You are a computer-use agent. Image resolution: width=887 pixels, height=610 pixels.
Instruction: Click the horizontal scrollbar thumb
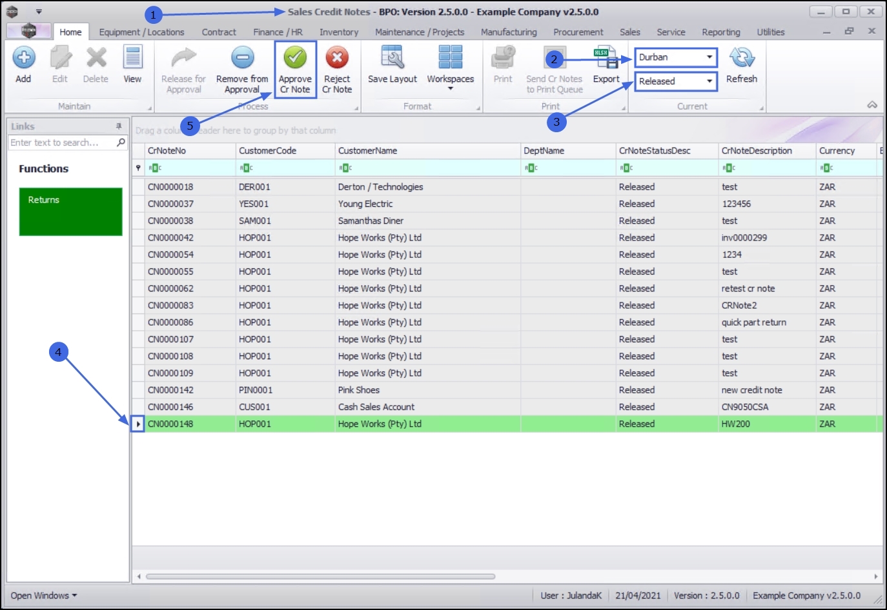click(x=320, y=576)
